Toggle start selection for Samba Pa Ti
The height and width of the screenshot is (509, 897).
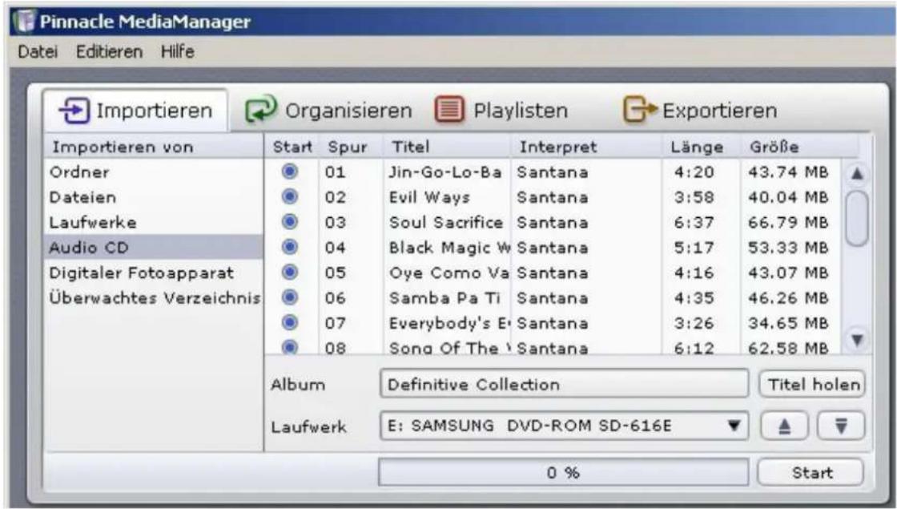pos(290,297)
